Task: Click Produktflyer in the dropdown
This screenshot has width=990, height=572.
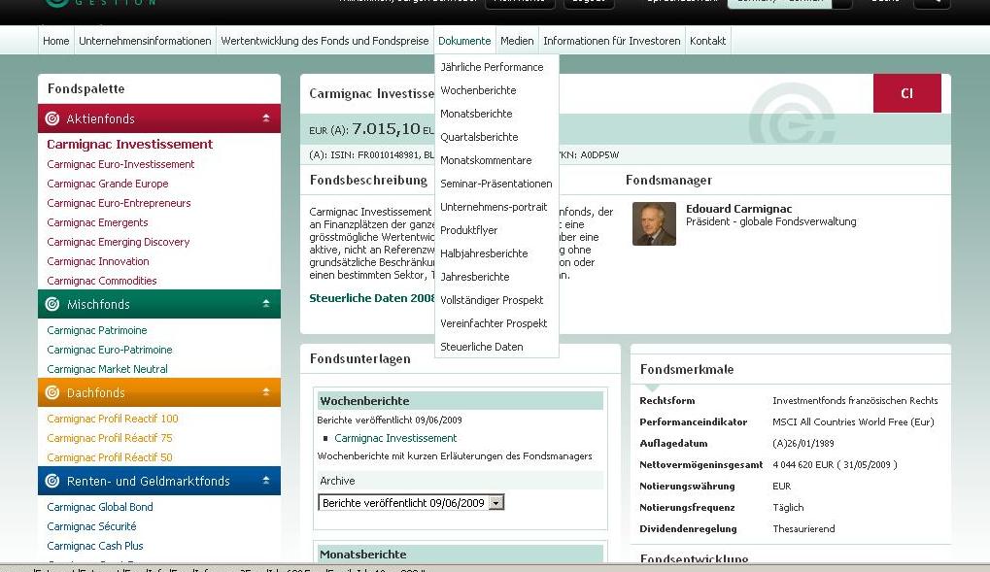Action: tap(468, 230)
